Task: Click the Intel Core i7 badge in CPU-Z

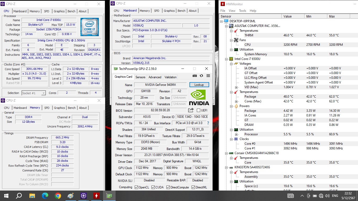Action: [90, 27]
